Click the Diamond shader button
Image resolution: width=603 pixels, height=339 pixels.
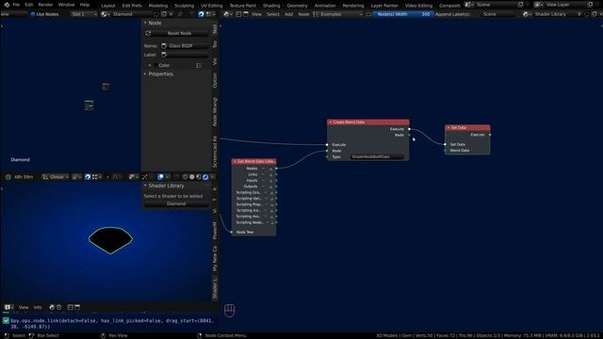point(176,204)
